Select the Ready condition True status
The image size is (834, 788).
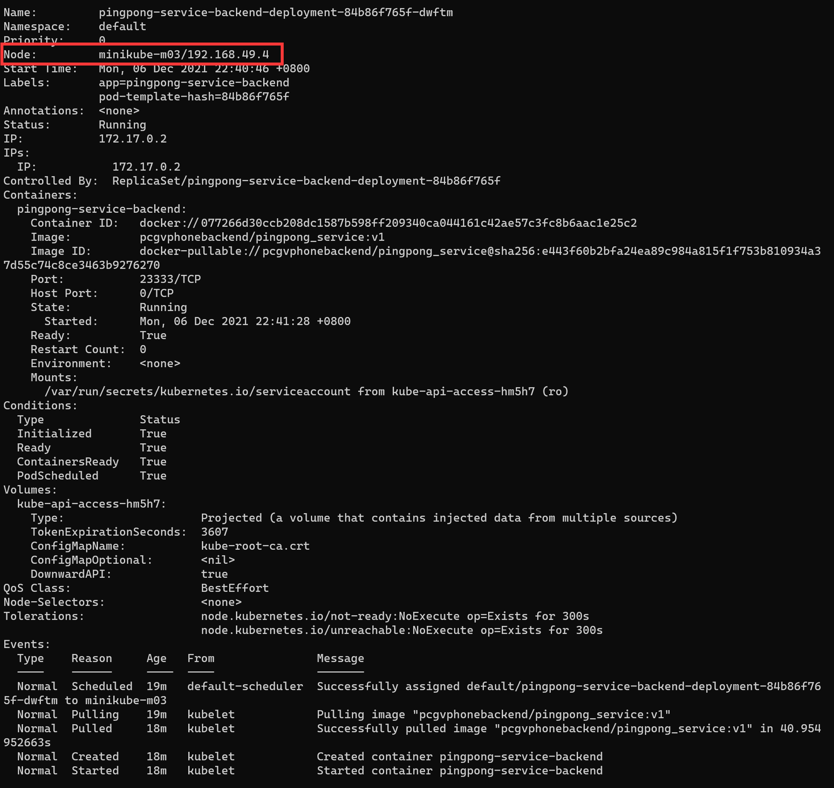point(152,447)
